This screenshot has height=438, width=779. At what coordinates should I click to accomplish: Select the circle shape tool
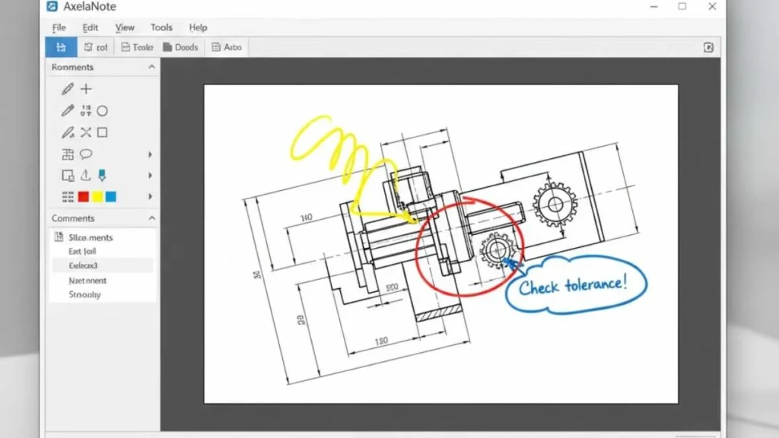click(102, 111)
